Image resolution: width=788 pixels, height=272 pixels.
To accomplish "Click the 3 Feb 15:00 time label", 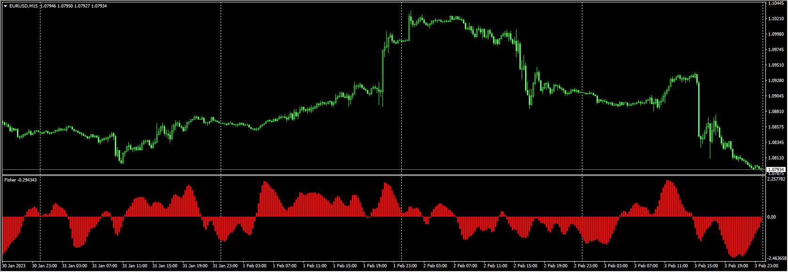I will click(706, 266).
